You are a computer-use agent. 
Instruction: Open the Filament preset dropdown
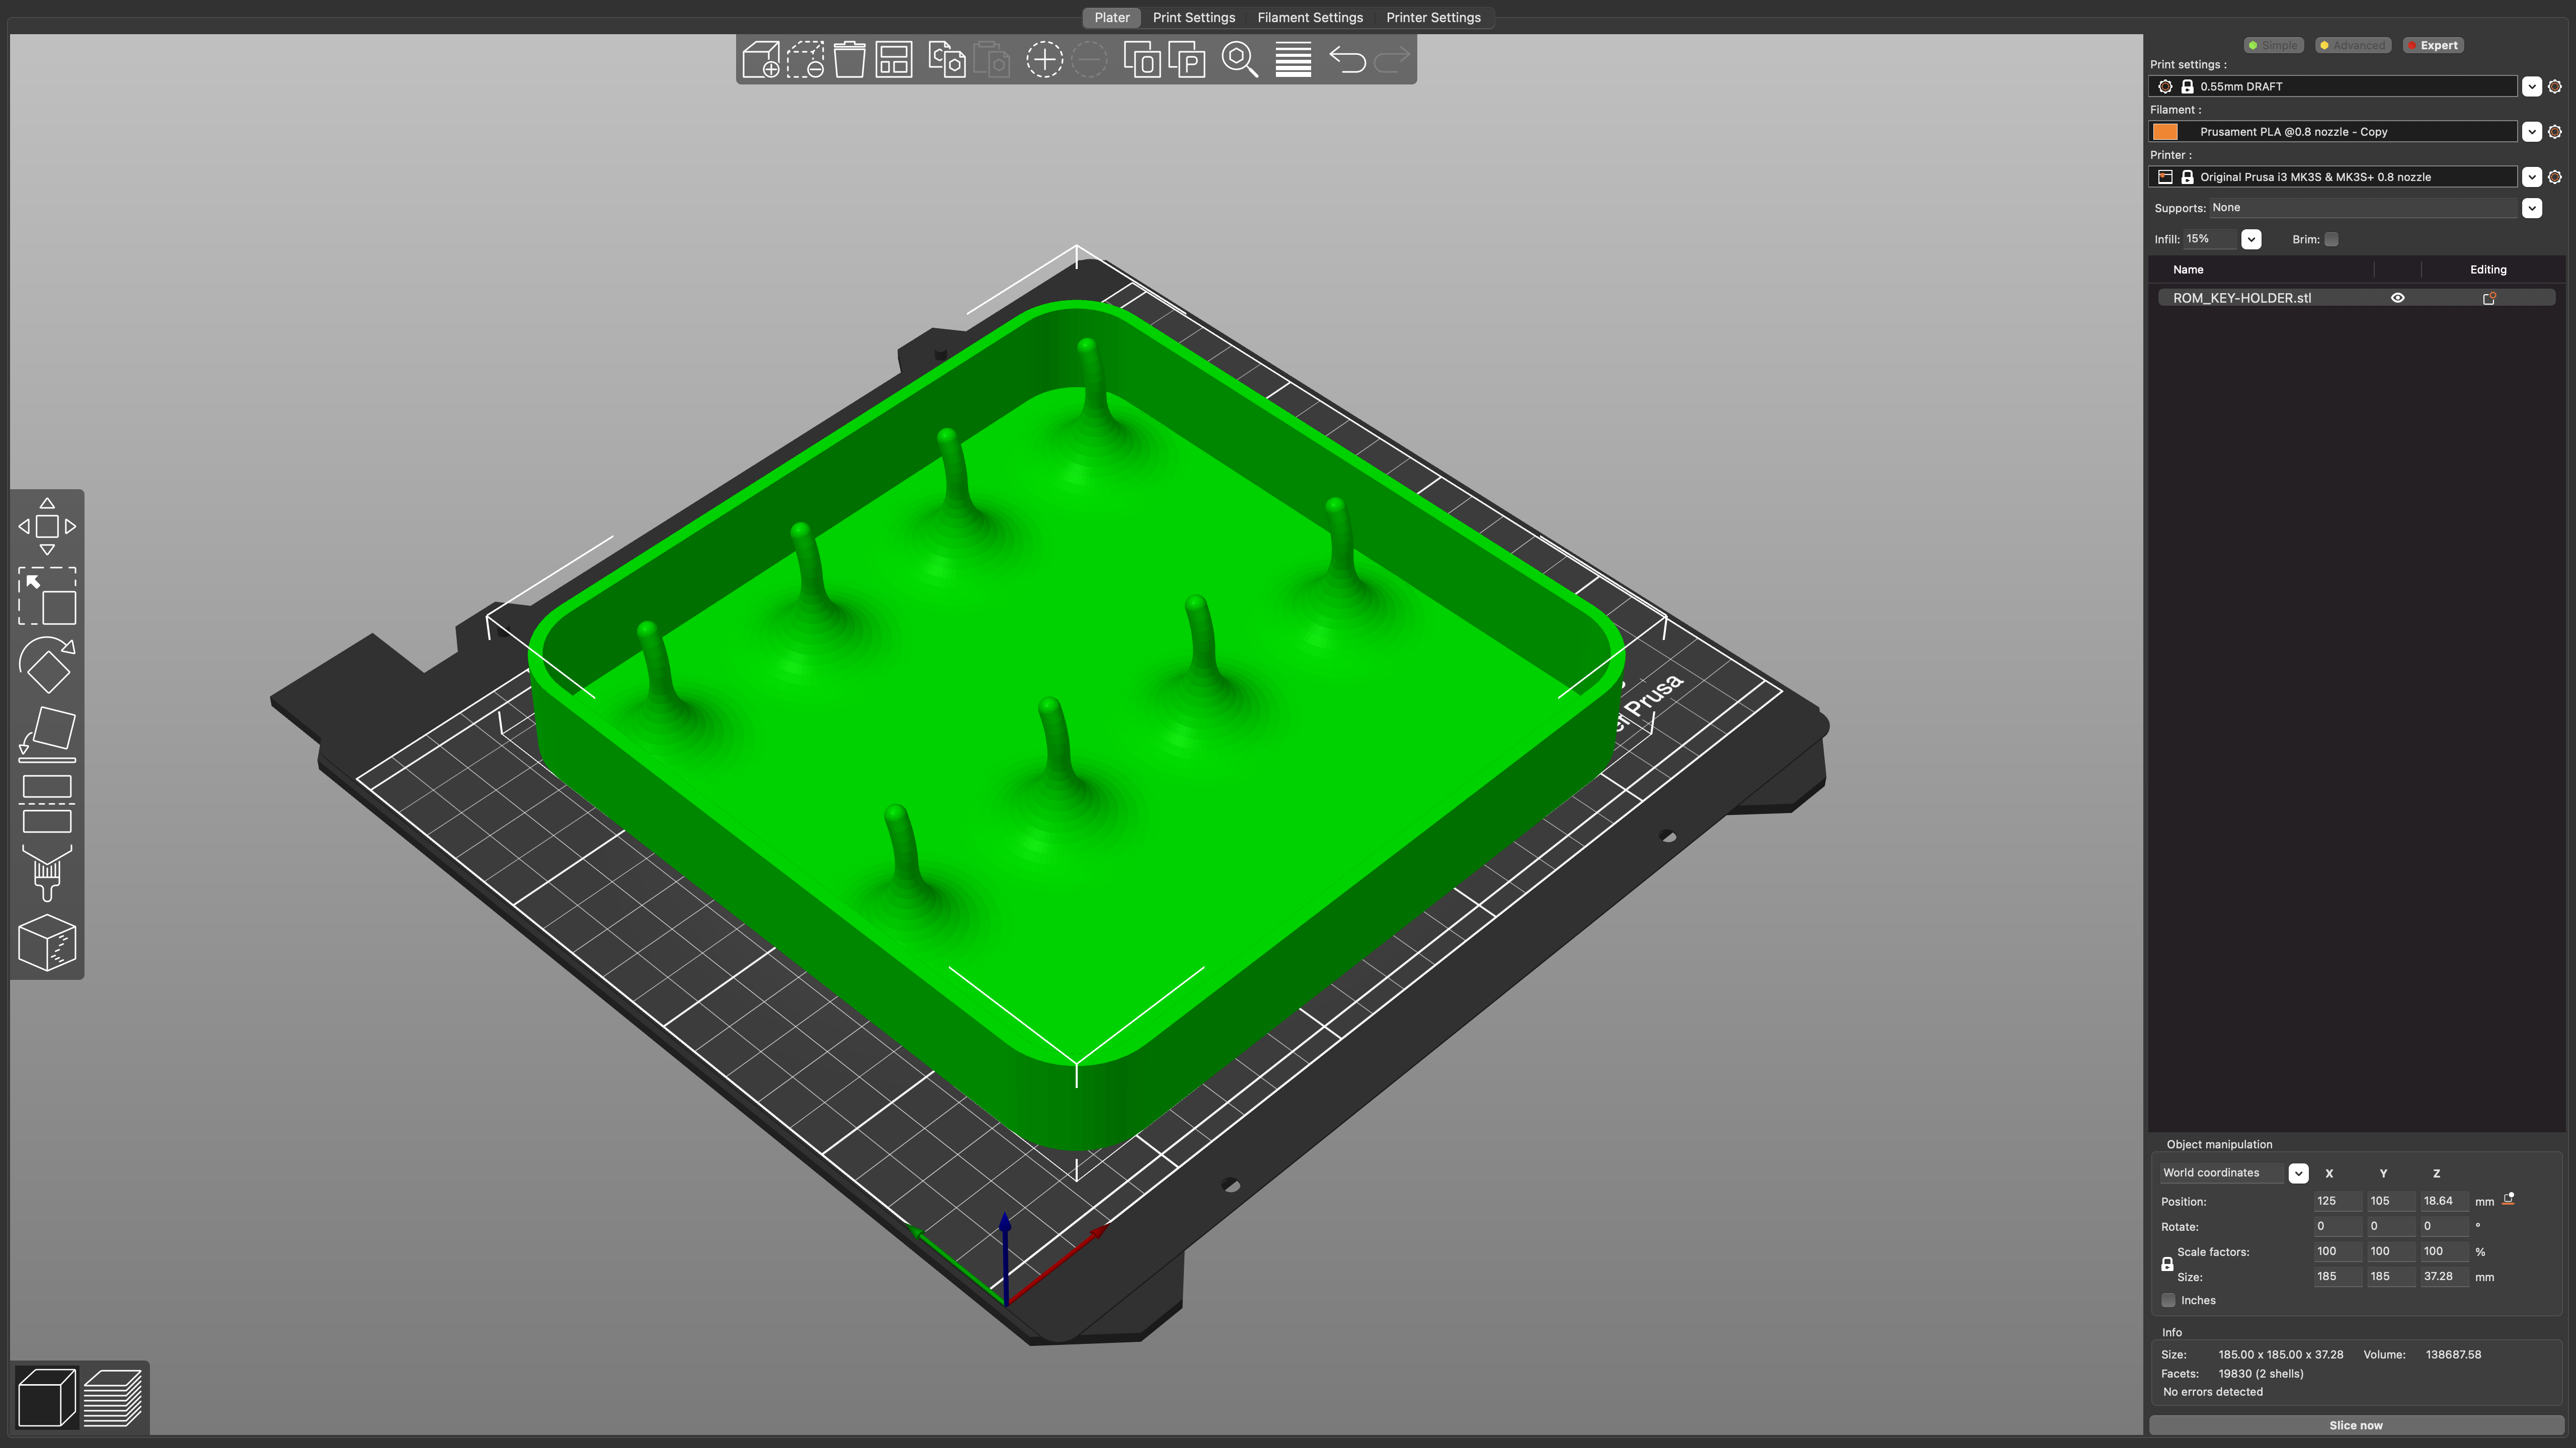click(x=2531, y=132)
